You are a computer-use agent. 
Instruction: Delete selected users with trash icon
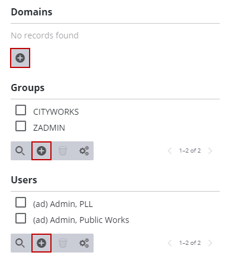click(x=63, y=243)
